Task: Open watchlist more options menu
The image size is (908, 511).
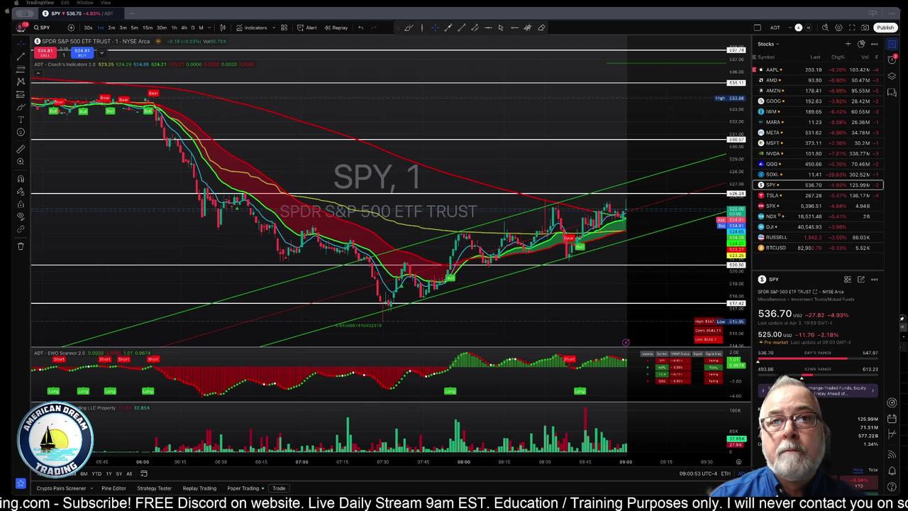Action: point(874,44)
